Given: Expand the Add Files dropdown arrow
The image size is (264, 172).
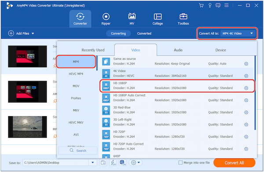Looking at the screenshot, I should (33, 33).
